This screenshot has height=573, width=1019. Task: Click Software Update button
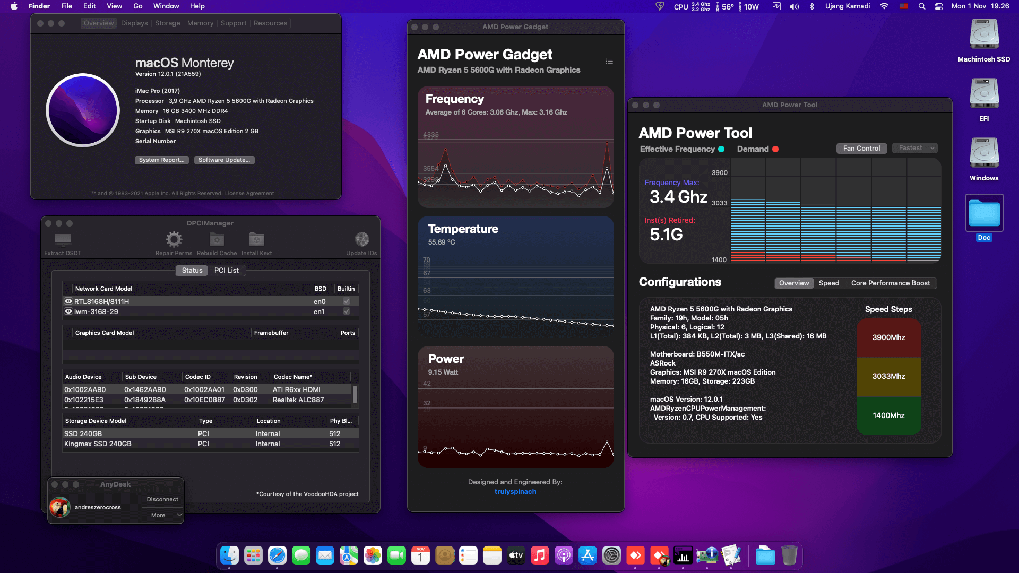[224, 160]
